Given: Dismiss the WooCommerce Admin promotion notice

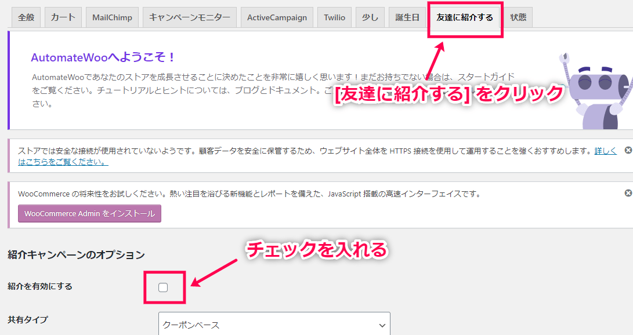Looking at the screenshot, I should pyautogui.click(x=628, y=193).
